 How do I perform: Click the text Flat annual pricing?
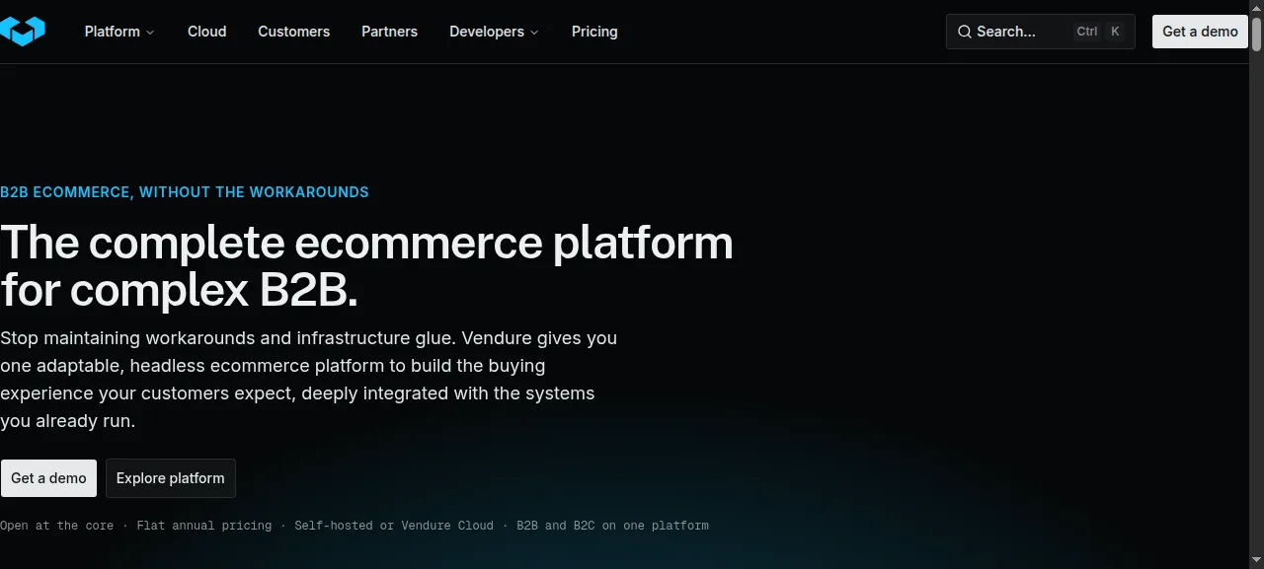coord(204,526)
